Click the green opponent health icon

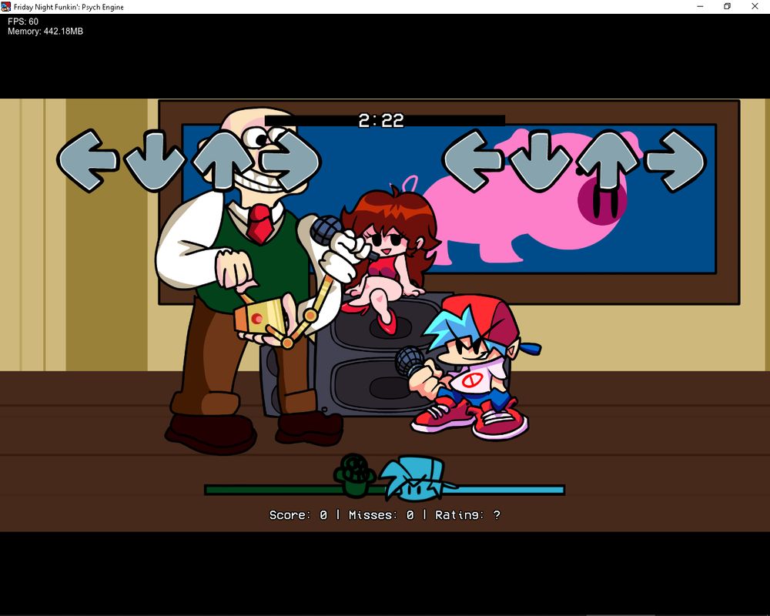coord(355,474)
